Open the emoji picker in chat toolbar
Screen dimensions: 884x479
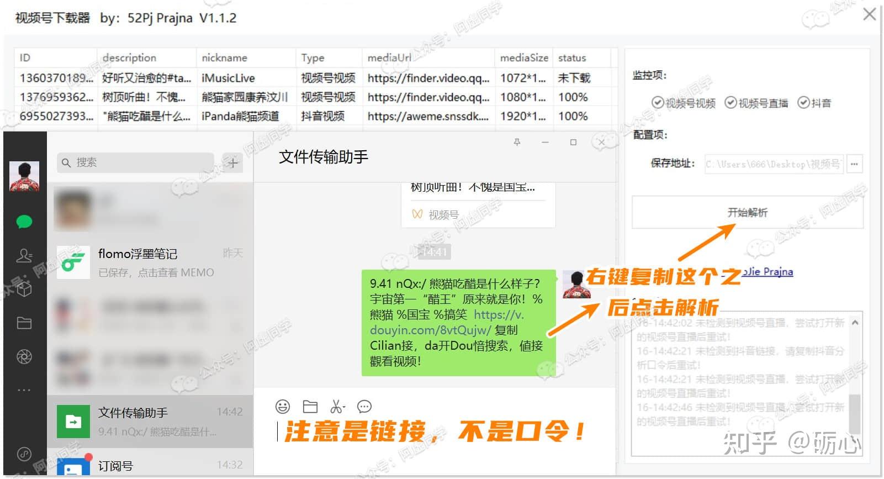pos(283,407)
